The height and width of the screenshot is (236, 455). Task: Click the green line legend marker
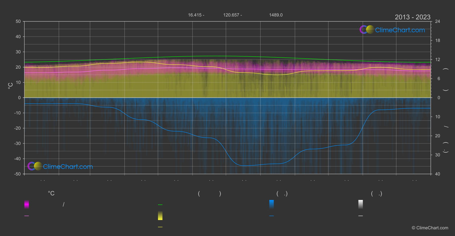tap(160, 205)
